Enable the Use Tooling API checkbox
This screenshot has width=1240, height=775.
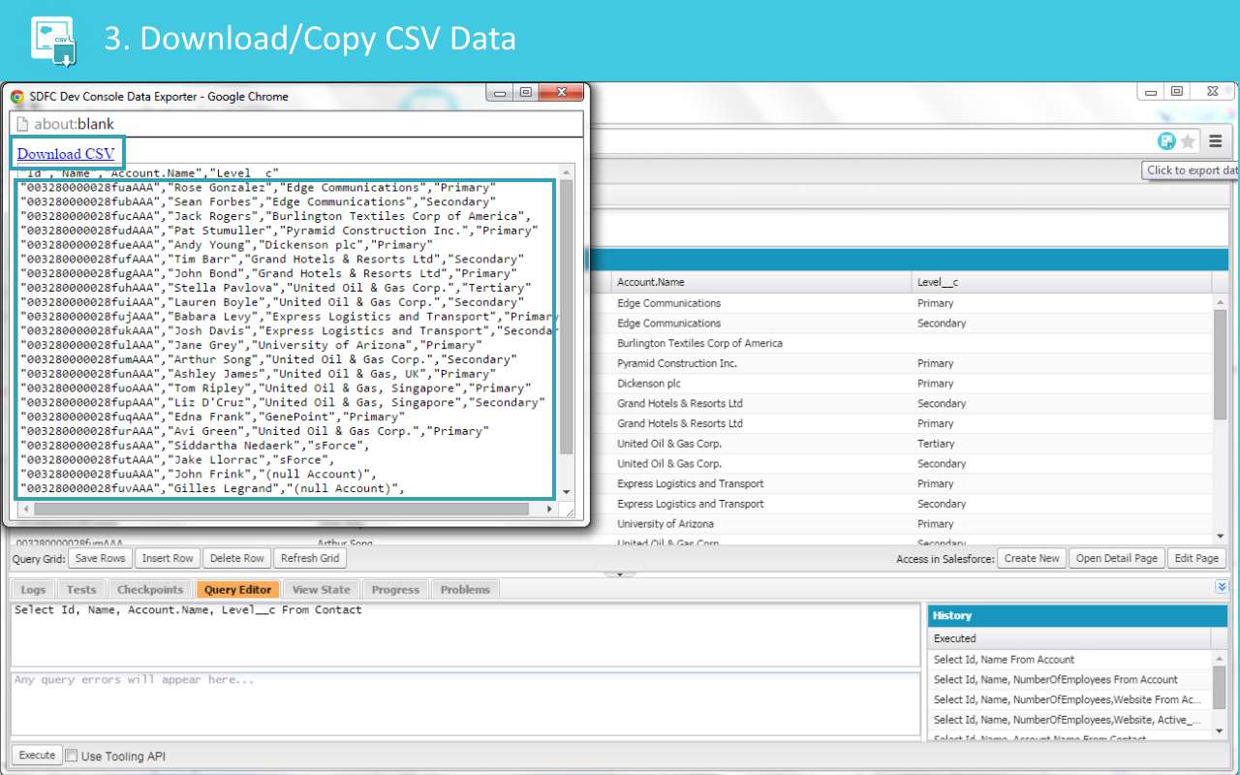(72, 757)
